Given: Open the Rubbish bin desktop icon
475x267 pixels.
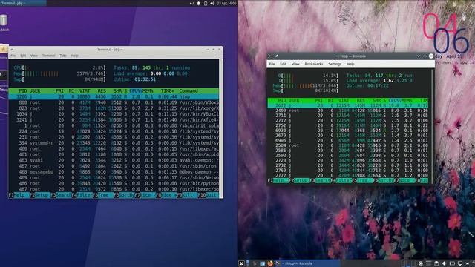Looking at the screenshot, I should pos(4,23).
